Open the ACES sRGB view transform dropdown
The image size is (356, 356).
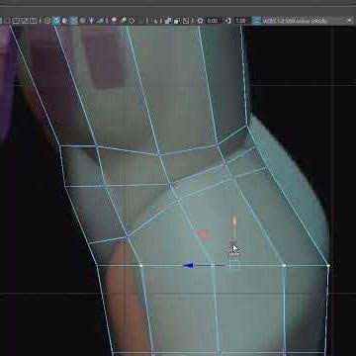coord(308,21)
